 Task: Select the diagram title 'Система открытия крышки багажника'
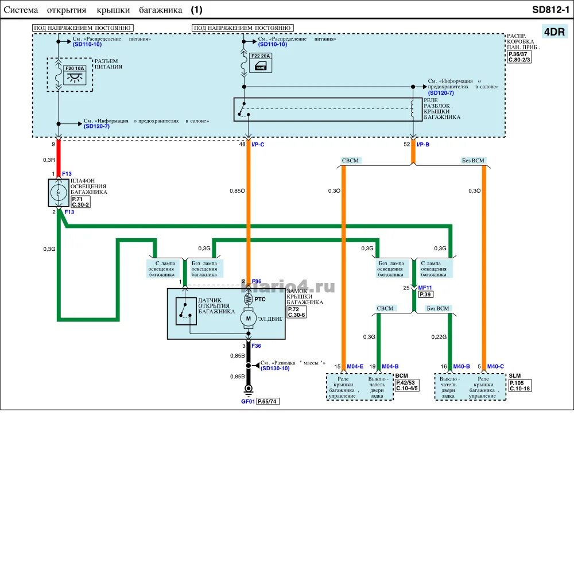click(93, 10)
